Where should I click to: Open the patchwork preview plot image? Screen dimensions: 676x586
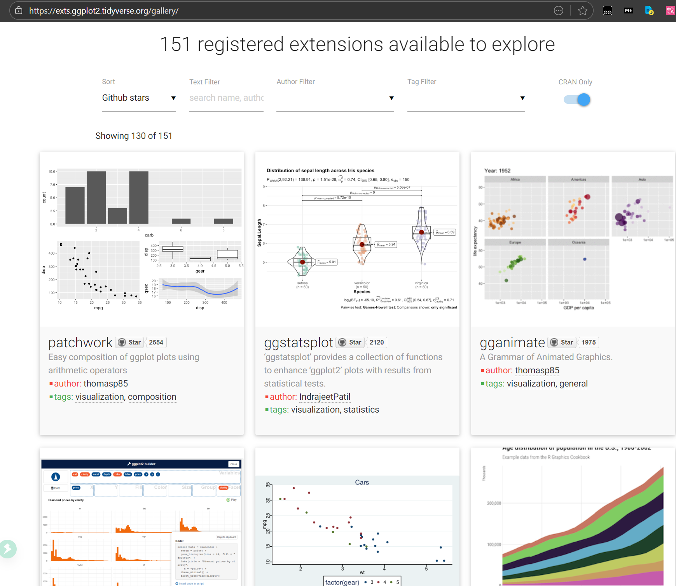tap(141, 239)
